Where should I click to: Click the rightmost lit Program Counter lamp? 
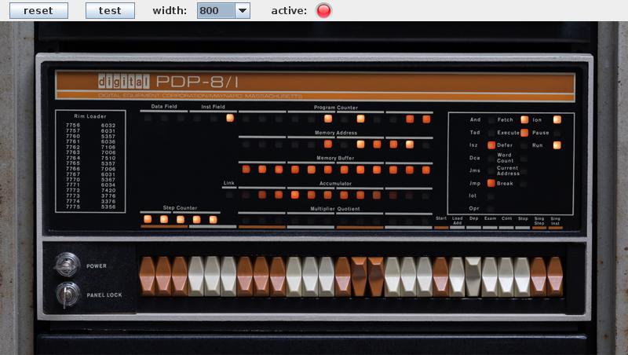pos(426,119)
